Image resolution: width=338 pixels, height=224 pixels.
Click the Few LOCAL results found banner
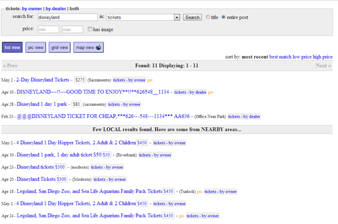tap(167, 129)
